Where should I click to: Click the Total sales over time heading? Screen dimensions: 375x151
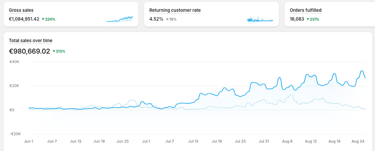point(30,41)
